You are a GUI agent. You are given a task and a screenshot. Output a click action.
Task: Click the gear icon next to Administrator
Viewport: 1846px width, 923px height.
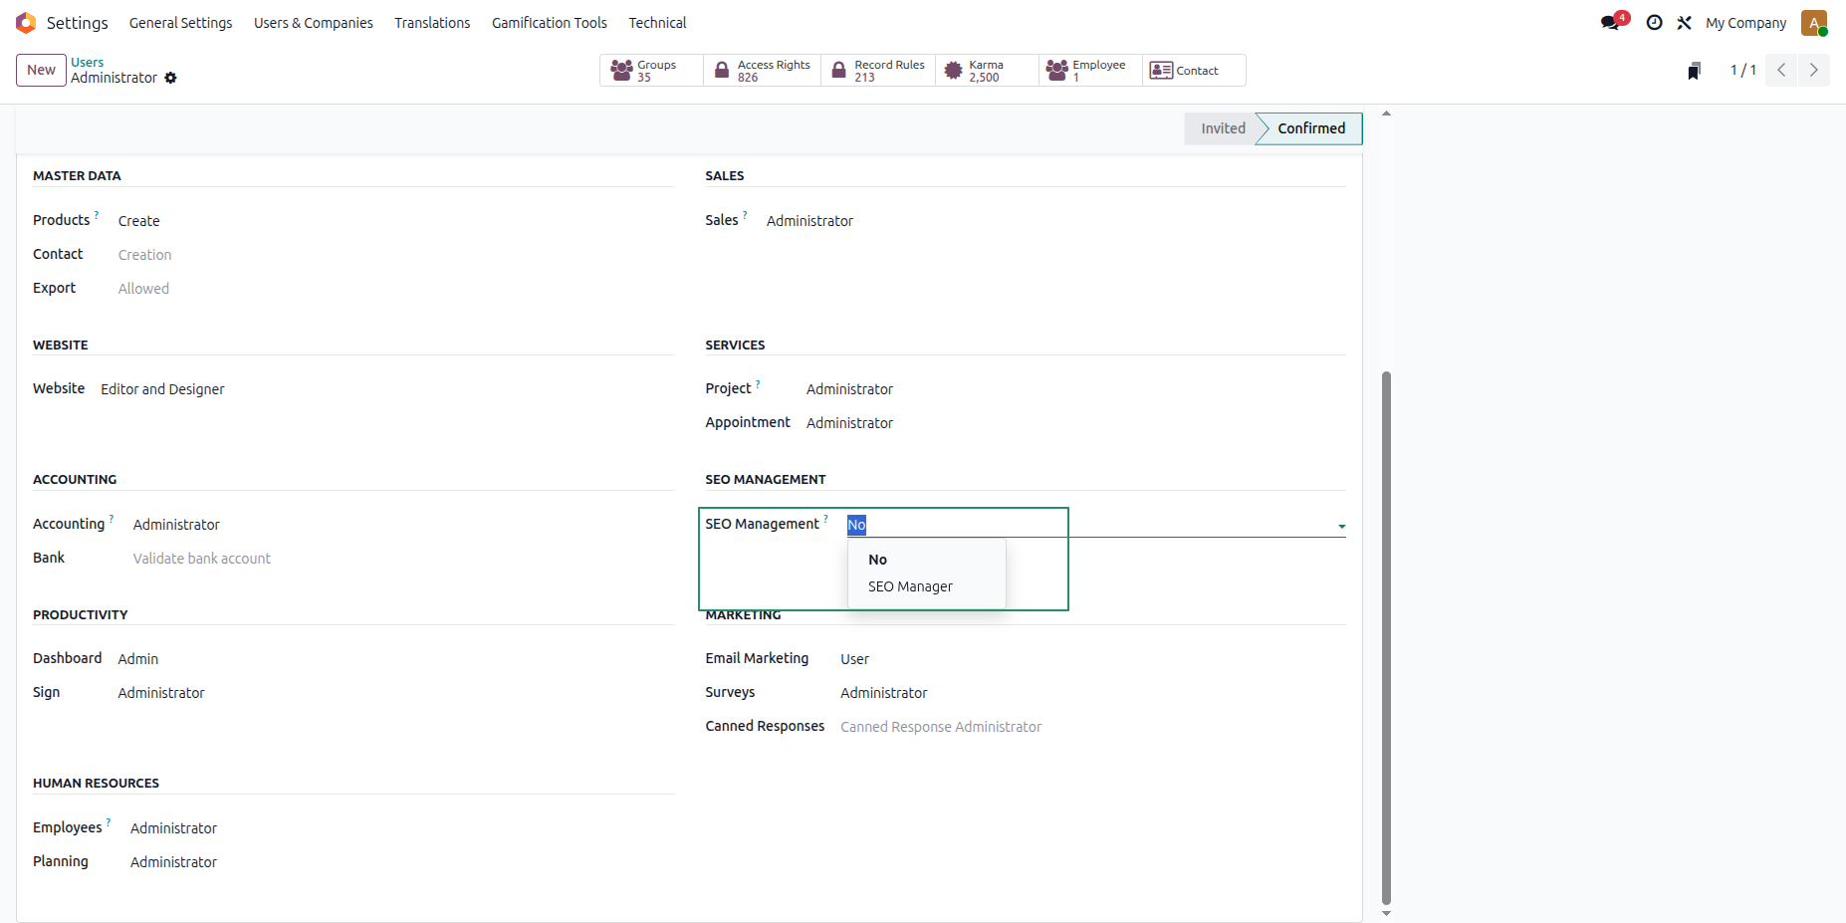click(170, 78)
